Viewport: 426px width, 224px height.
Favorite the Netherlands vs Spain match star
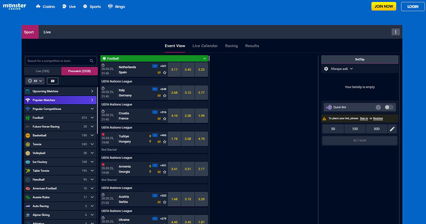[164, 73]
